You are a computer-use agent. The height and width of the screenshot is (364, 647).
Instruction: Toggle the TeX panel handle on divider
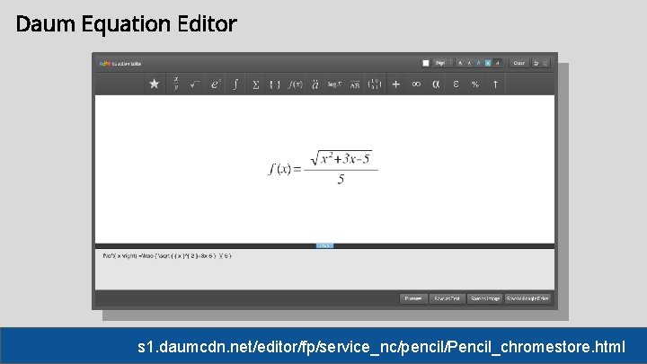pos(324,245)
